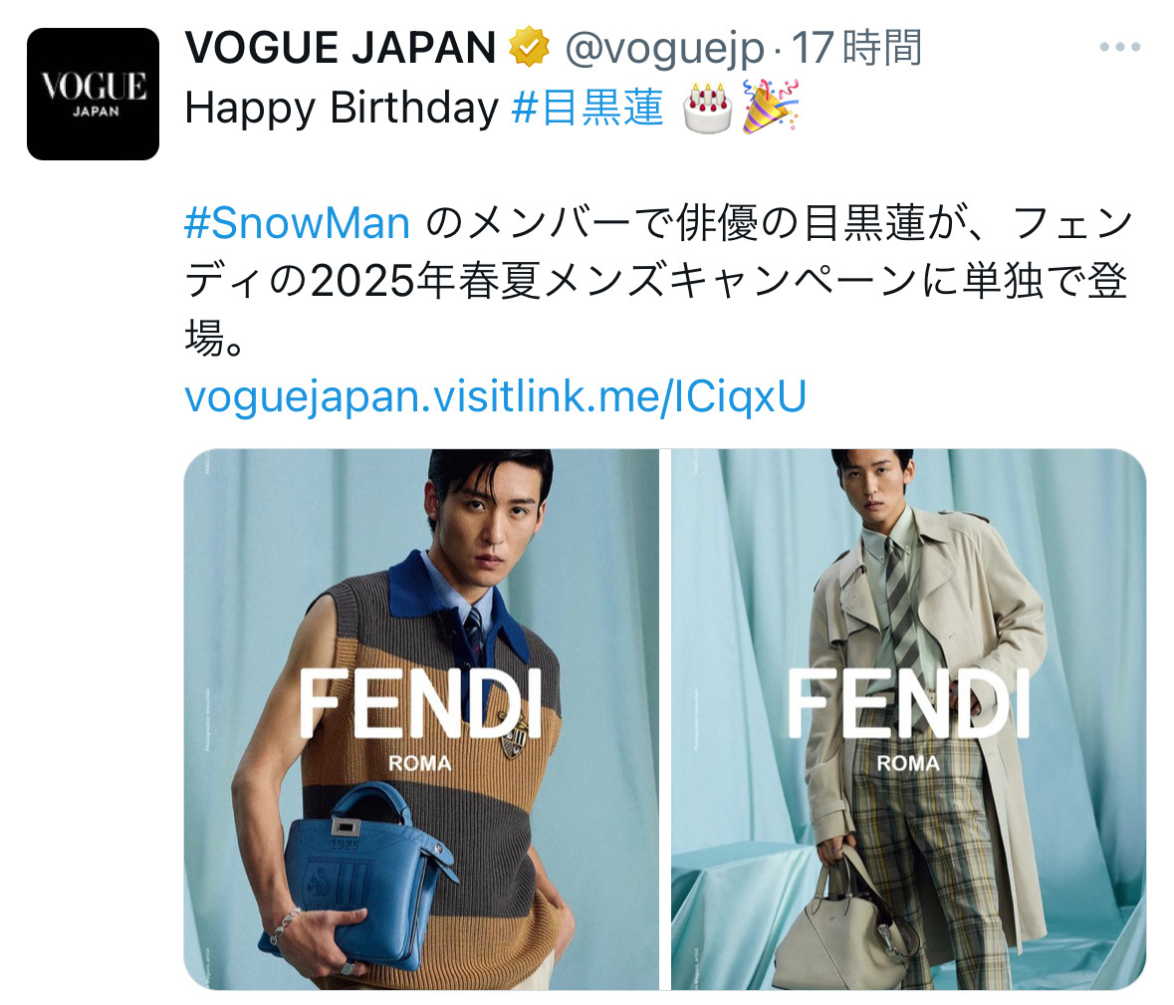Click the party popper emoji
The image size is (1174, 1005).
point(770,108)
